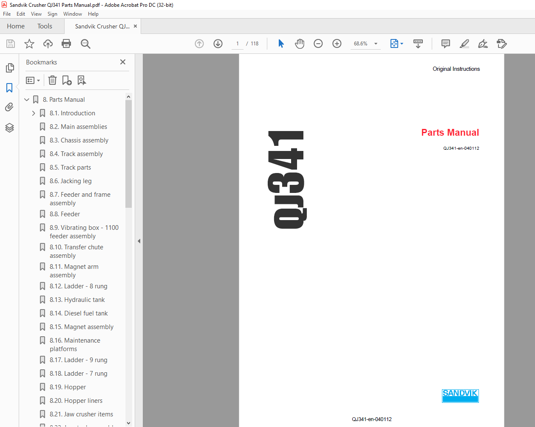Click the fit page tool icon
Screen dimensions: 535x427
click(x=394, y=44)
